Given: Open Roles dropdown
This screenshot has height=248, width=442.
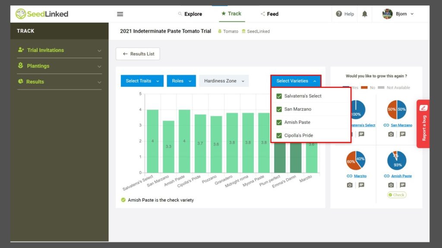Looking at the screenshot, I should click(x=181, y=81).
